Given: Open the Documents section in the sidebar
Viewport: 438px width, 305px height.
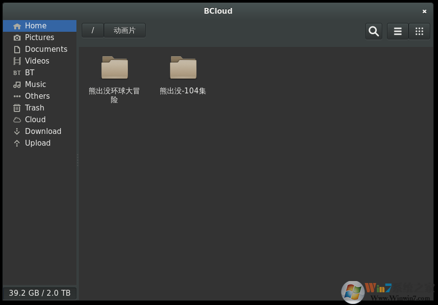Looking at the screenshot, I should [x=46, y=49].
